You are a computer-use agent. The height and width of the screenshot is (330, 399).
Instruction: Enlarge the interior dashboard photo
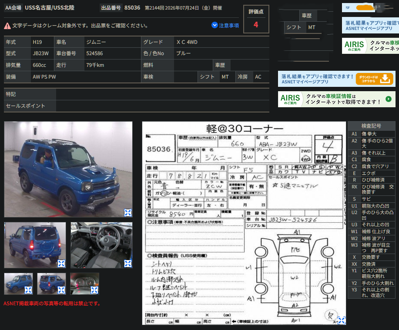click(128, 264)
